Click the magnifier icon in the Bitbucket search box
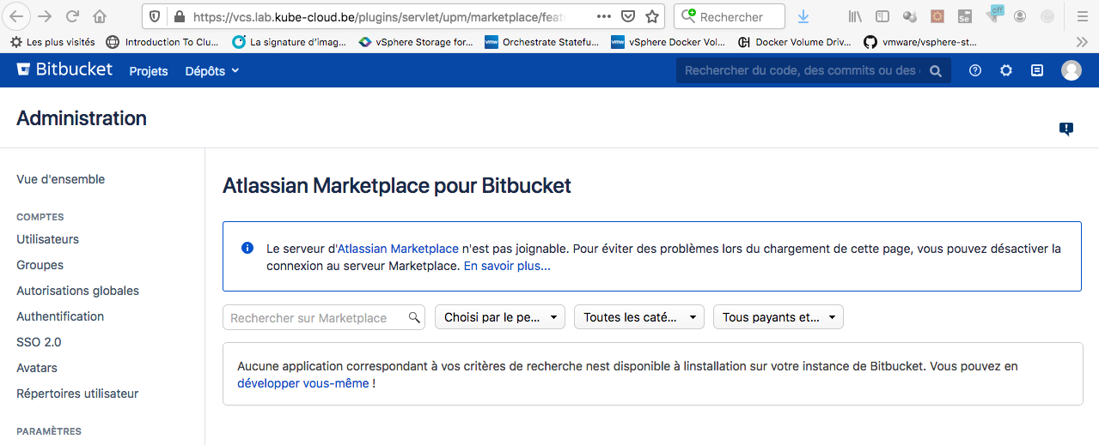The image size is (1099, 445). tap(936, 71)
